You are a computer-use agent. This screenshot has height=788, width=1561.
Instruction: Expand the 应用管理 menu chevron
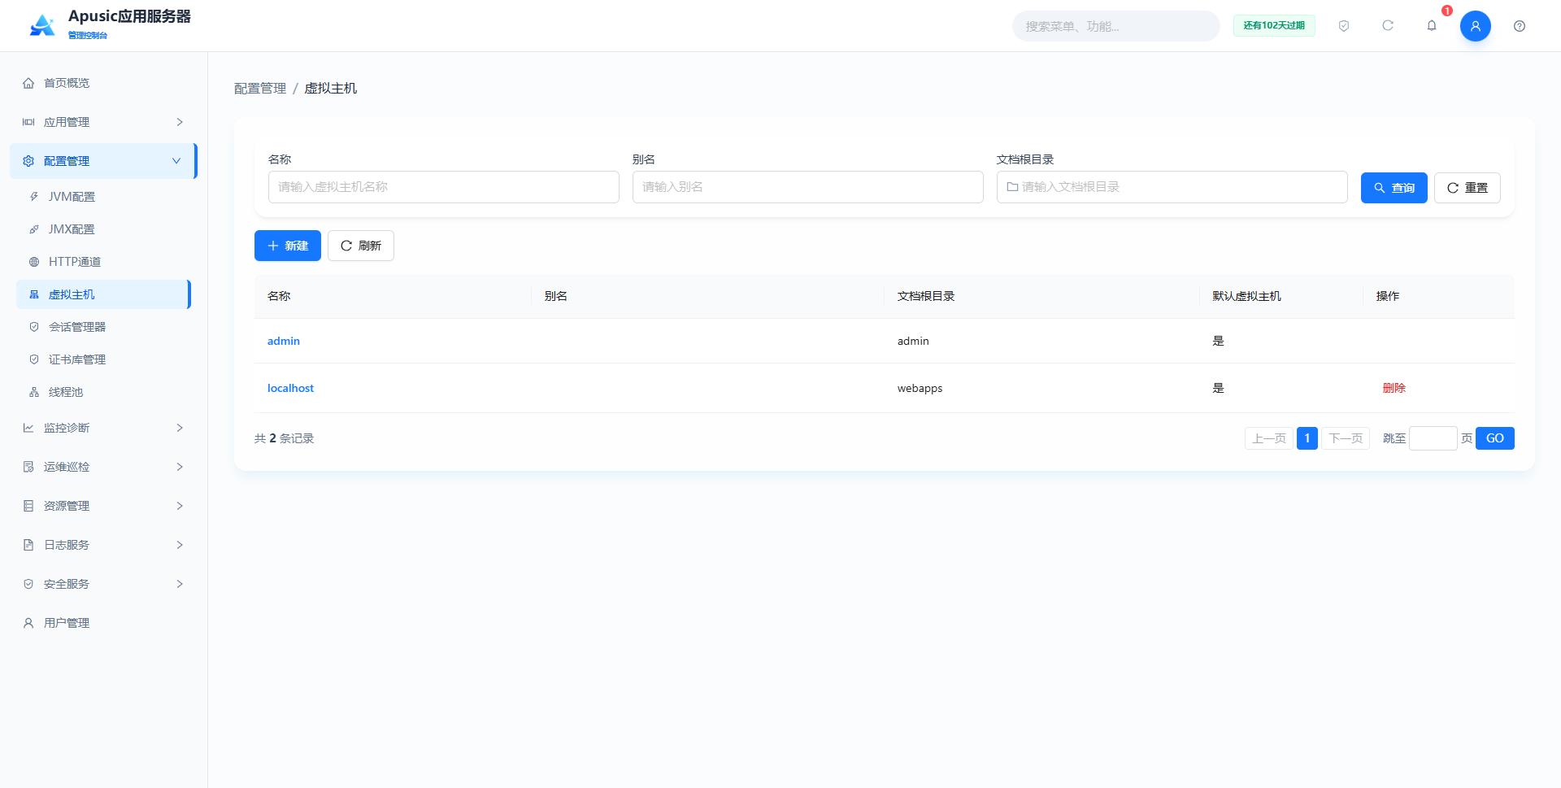[180, 122]
